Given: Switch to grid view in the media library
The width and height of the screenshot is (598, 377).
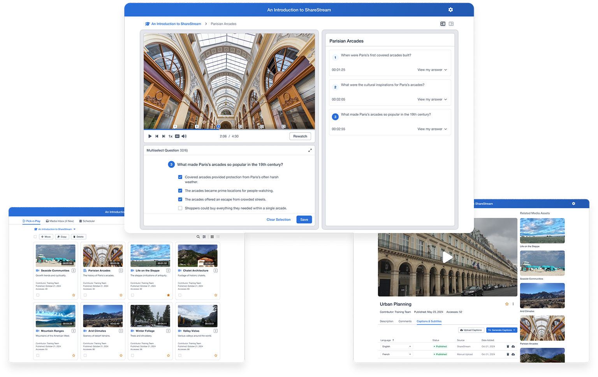Looking at the screenshot, I should coord(212,236).
